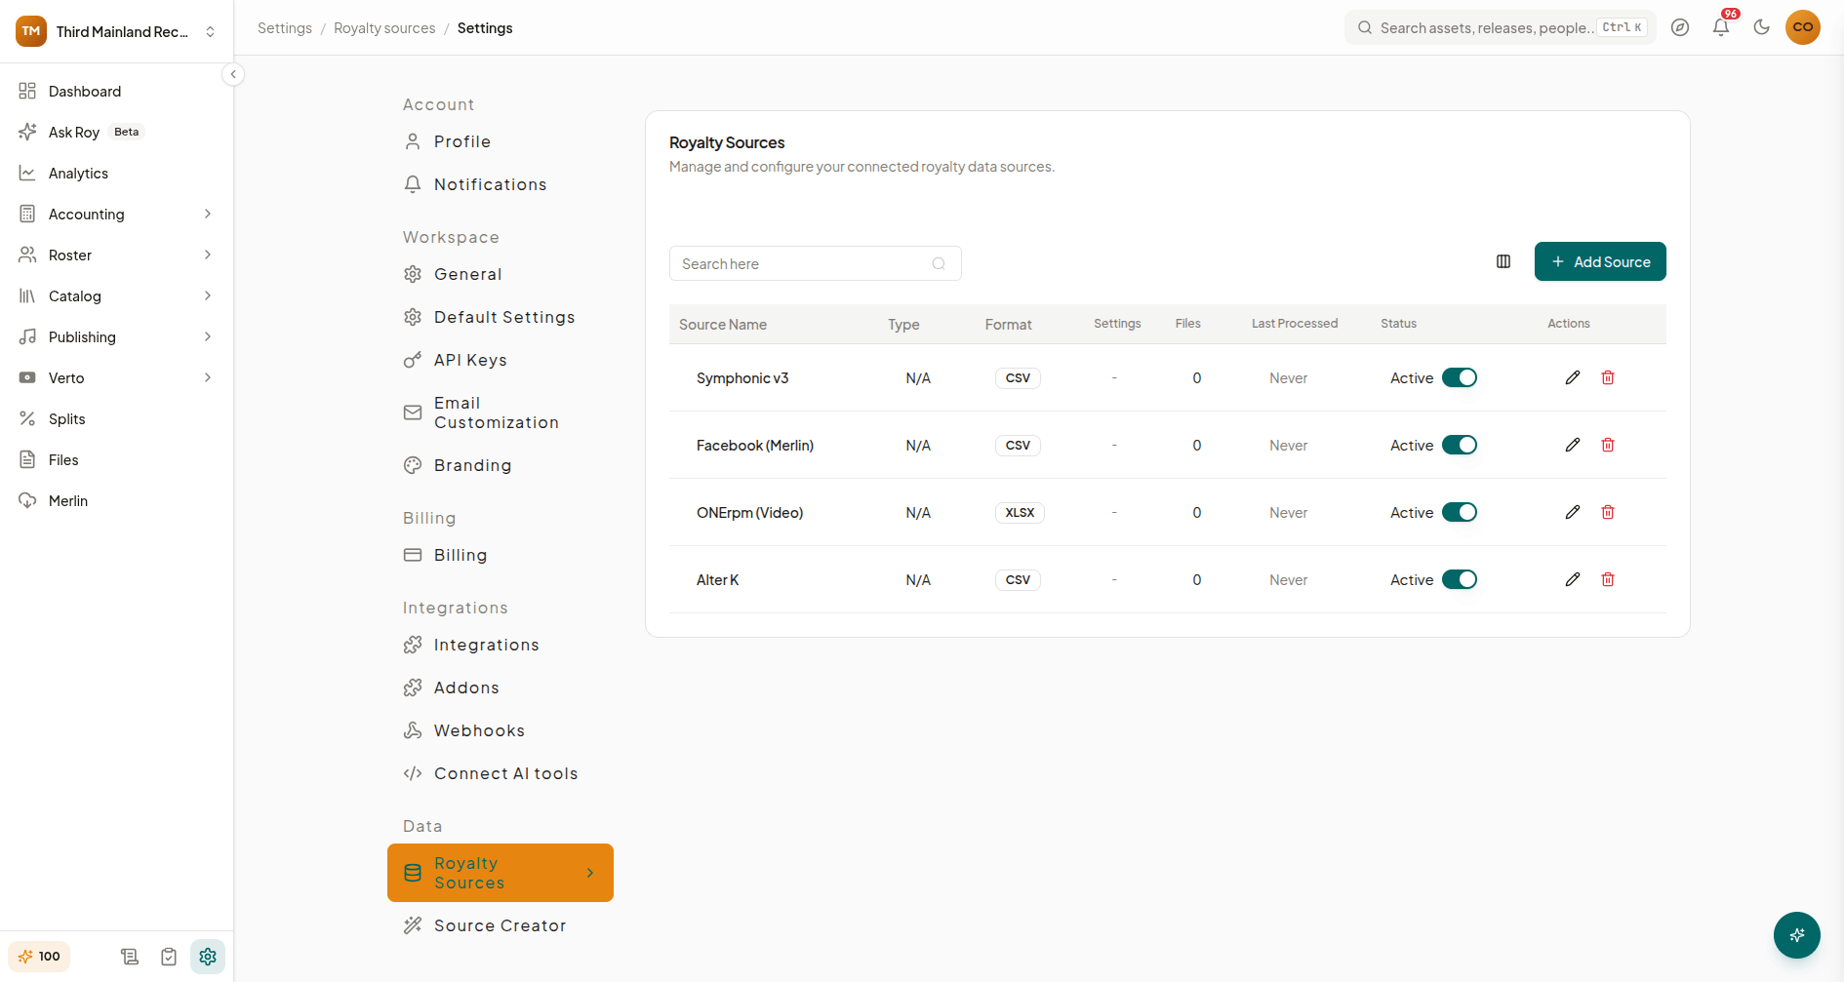Image resolution: width=1844 pixels, height=982 pixels.
Task: Open API Keys page
Action: pos(501,360)
